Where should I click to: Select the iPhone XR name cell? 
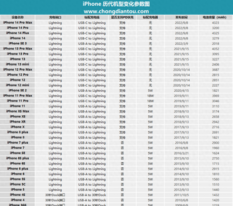pos(18,122)
